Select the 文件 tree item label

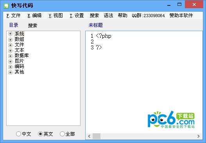click(x=19, y=45)
